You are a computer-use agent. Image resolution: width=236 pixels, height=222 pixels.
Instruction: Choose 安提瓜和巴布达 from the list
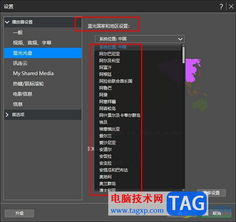coord(138,170)
